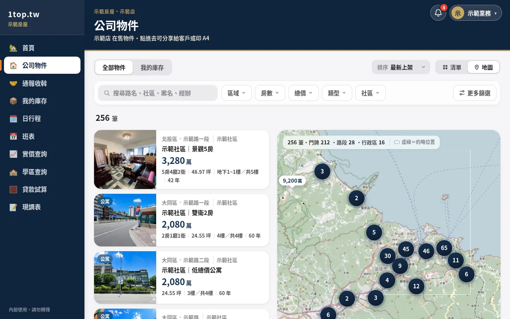Screen dimensions: 510x319
Task: Click the 日行程 calendar icon
Action: pyautogui.click(x=13, y=119)
